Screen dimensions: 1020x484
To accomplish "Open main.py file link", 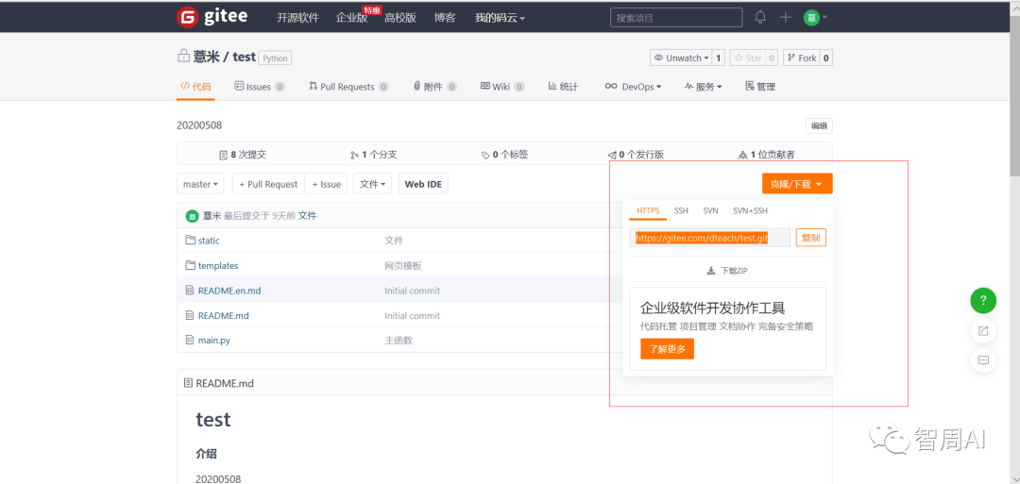I will tap(214, 340).
